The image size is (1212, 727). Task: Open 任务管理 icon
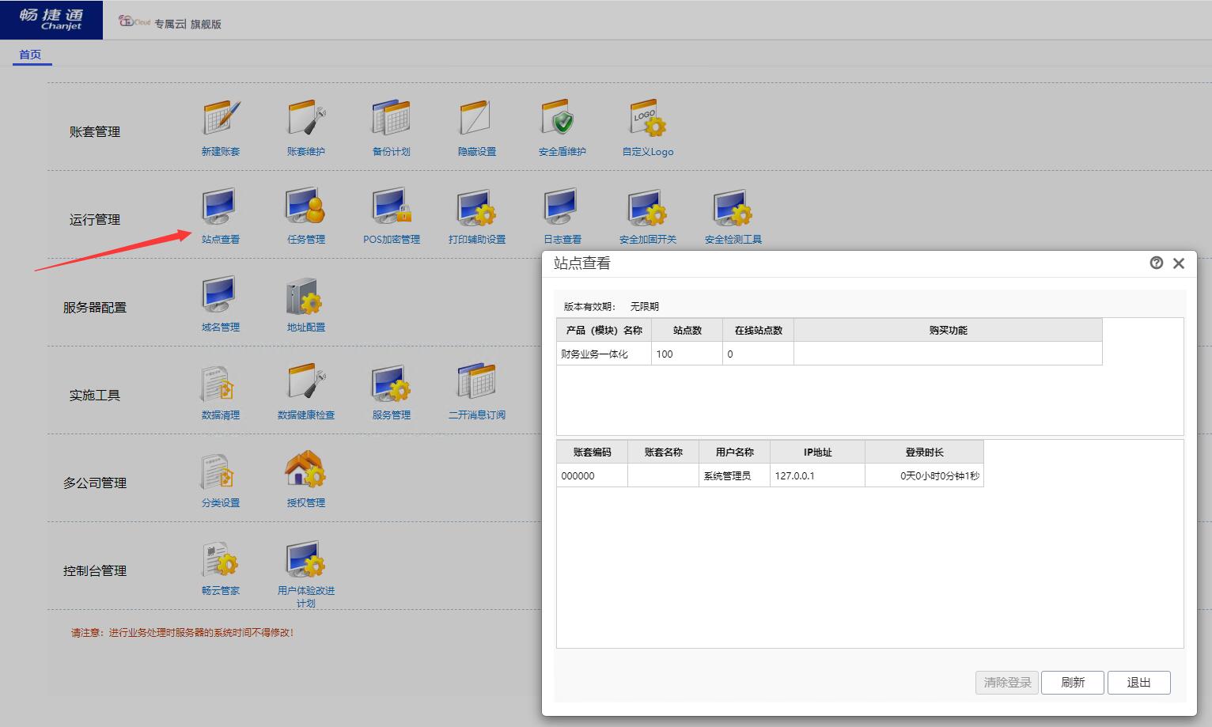point(306,206)
